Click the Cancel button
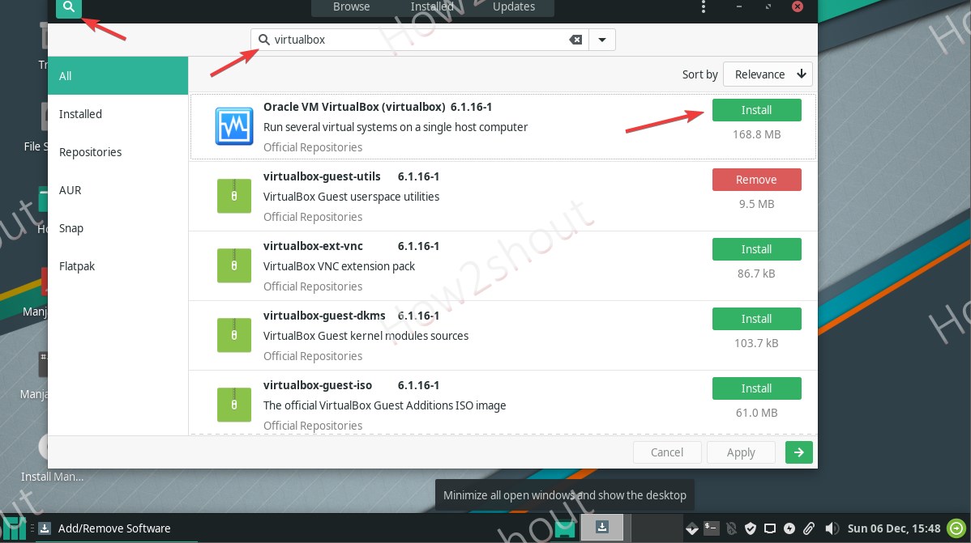The image size is (971, 543). tap(667, 452)
